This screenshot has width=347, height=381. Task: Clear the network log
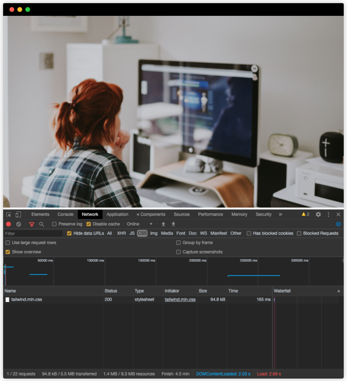click(19, 224)
